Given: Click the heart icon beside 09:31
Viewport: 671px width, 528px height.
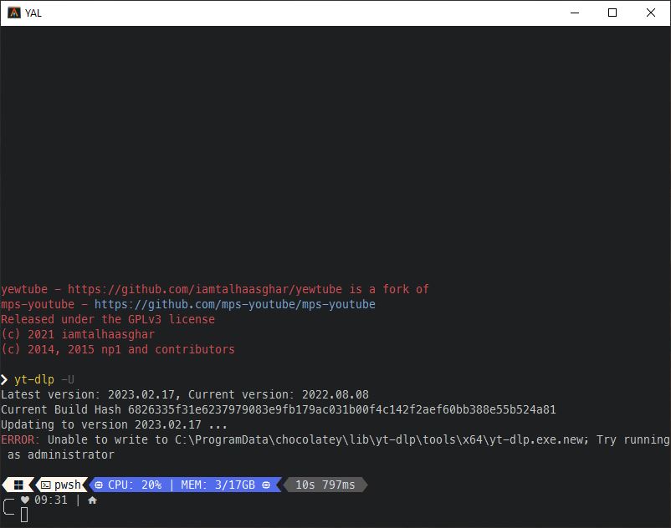Looking at the screenshot, I should (25, 500).
